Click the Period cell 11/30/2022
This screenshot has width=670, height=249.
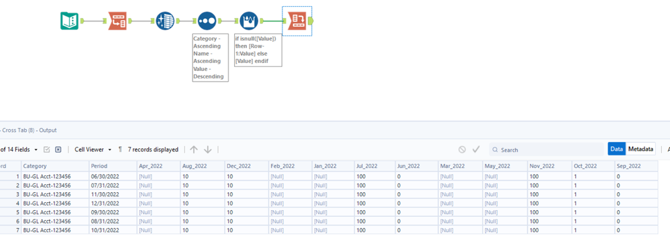[113, 194]
